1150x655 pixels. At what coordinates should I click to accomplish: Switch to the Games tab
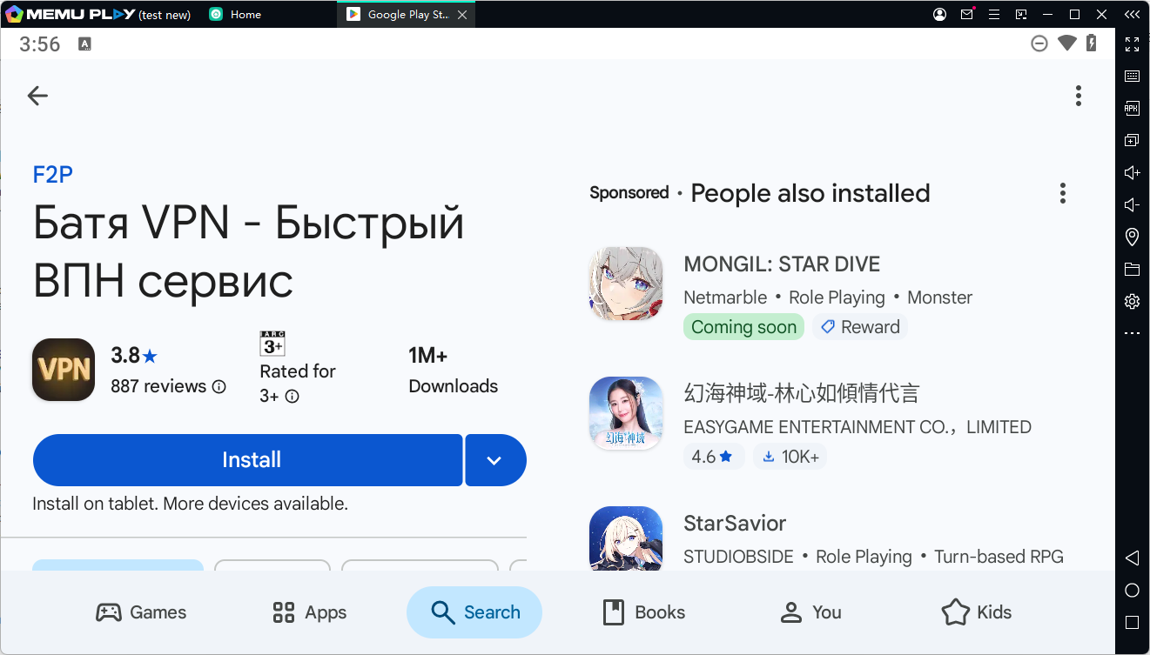click(141, 612)
